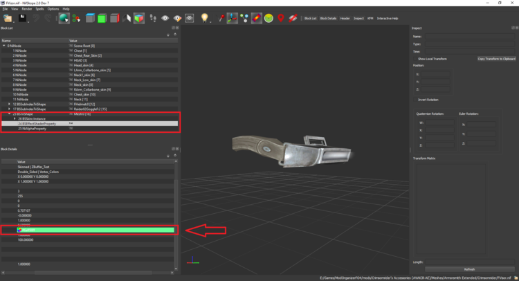Switch to top view blue-topped cube
The height and width of the screenshot is (281, 519).
click(90, 18)
